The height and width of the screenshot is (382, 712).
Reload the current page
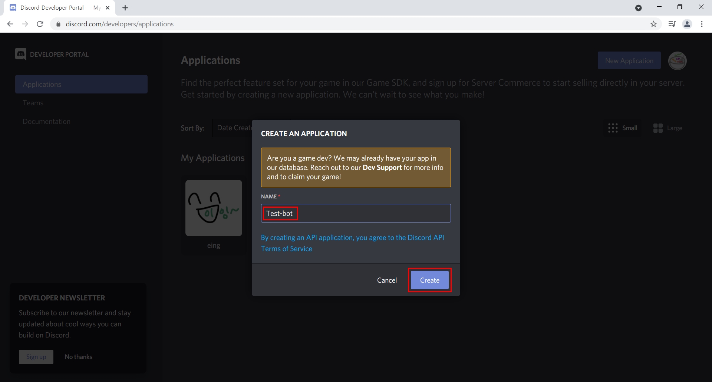40,24
